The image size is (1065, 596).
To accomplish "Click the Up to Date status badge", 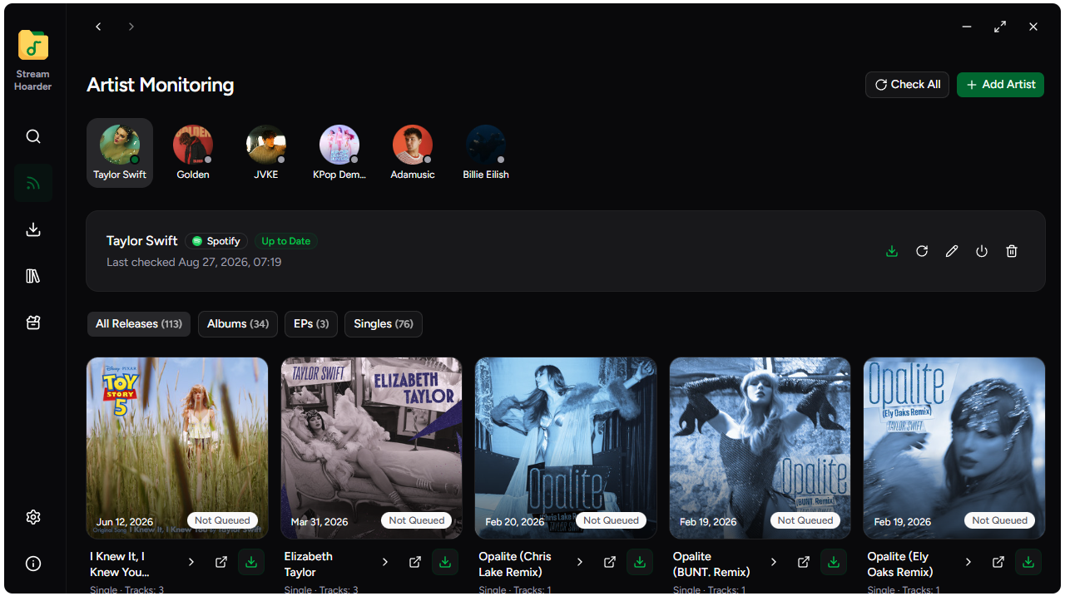I will click(x=286, y=241).
